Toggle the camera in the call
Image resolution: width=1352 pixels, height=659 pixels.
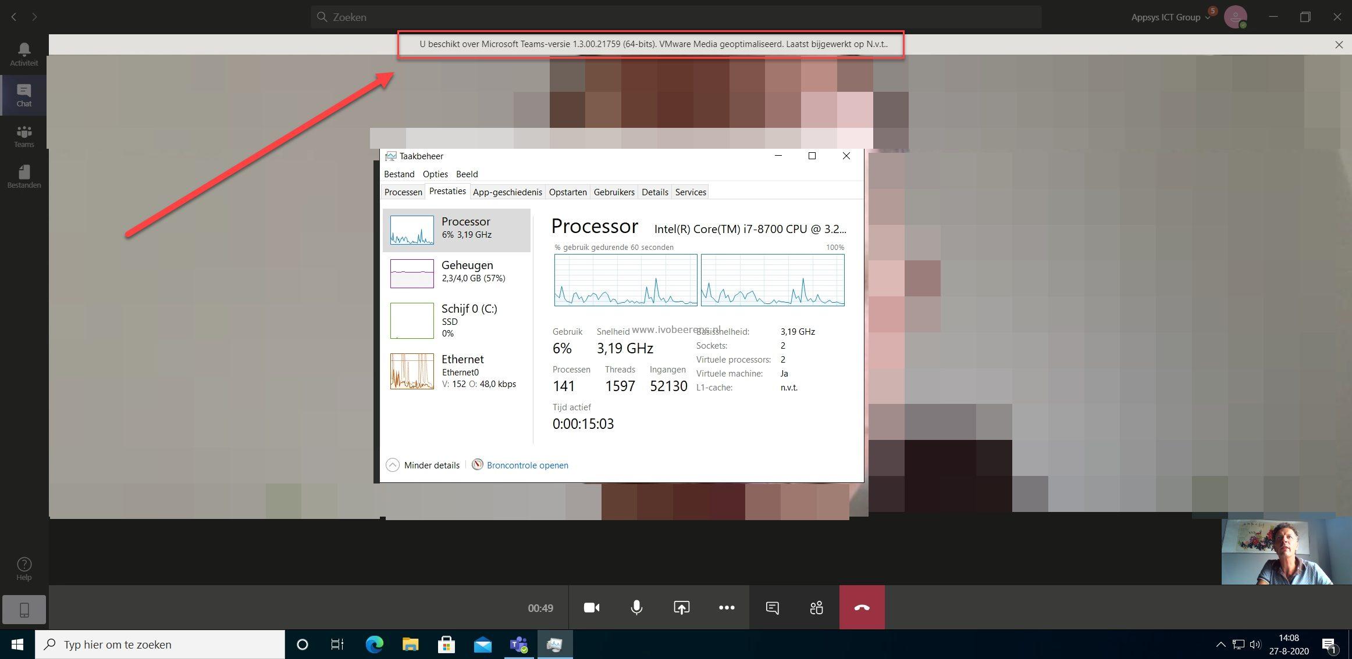point(592,607)
